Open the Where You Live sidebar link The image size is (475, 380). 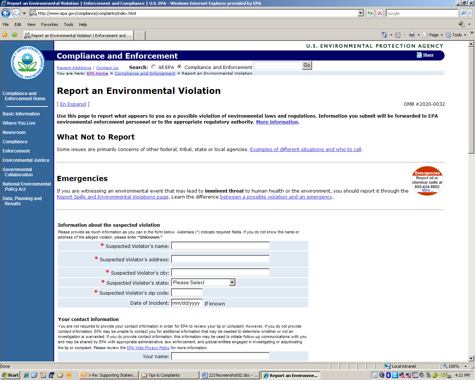pos(19,123)
